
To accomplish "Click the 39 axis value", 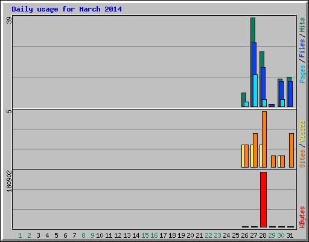I will click(x=9, y=20).
